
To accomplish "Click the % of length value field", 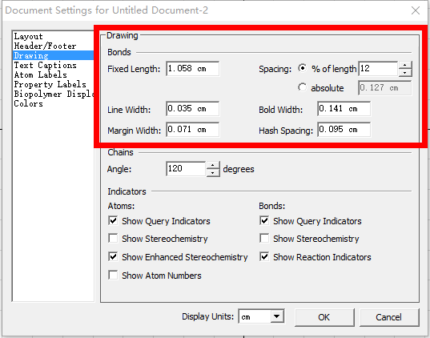I will pos(378,69).
